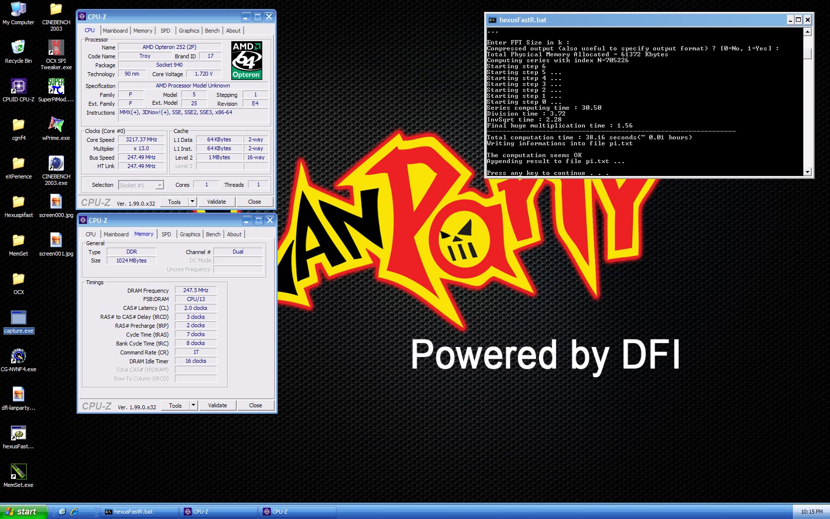
Task: Open screen001.jpg image file
Action: pyautogui.click(x=56, y=245)
